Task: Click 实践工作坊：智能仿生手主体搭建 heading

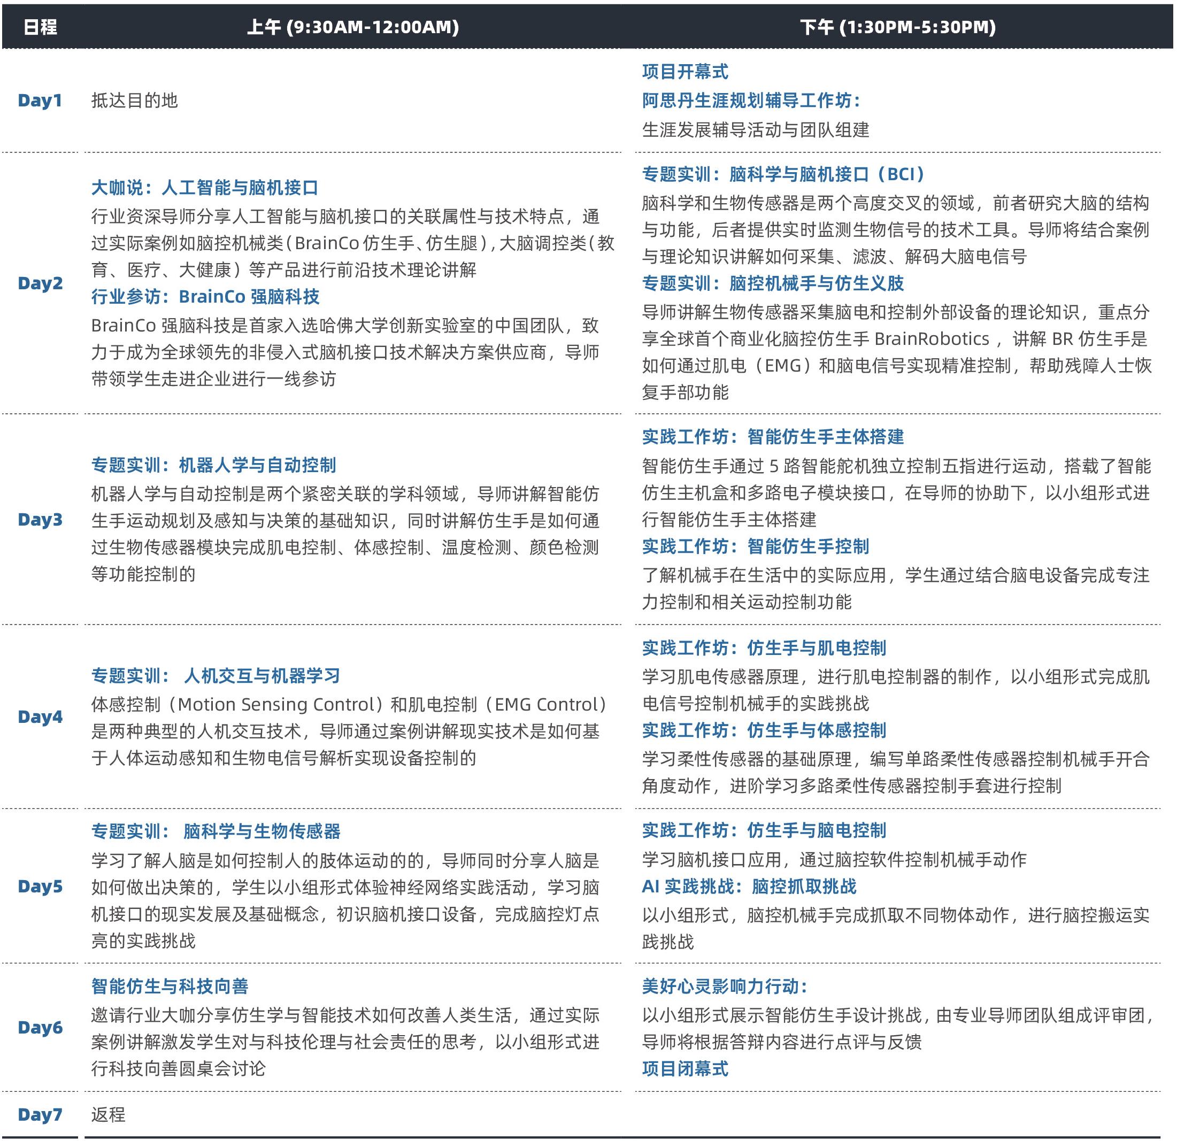Action: point(773,437)
